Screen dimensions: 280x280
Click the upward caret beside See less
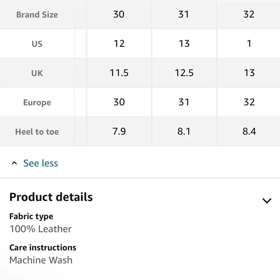pyautogui.click(x=14, y=163)
